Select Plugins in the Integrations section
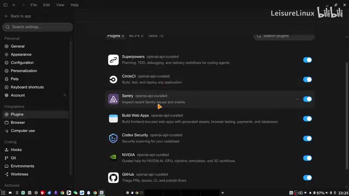Screen dimensions: 349x196 pos(35,114)
